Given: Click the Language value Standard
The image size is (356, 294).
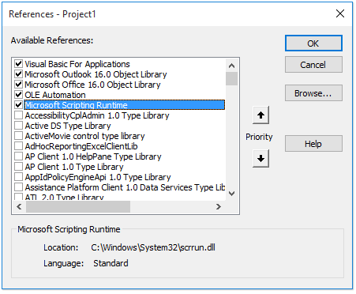Looking at the screenshot, I should click(x=111, y=263).
